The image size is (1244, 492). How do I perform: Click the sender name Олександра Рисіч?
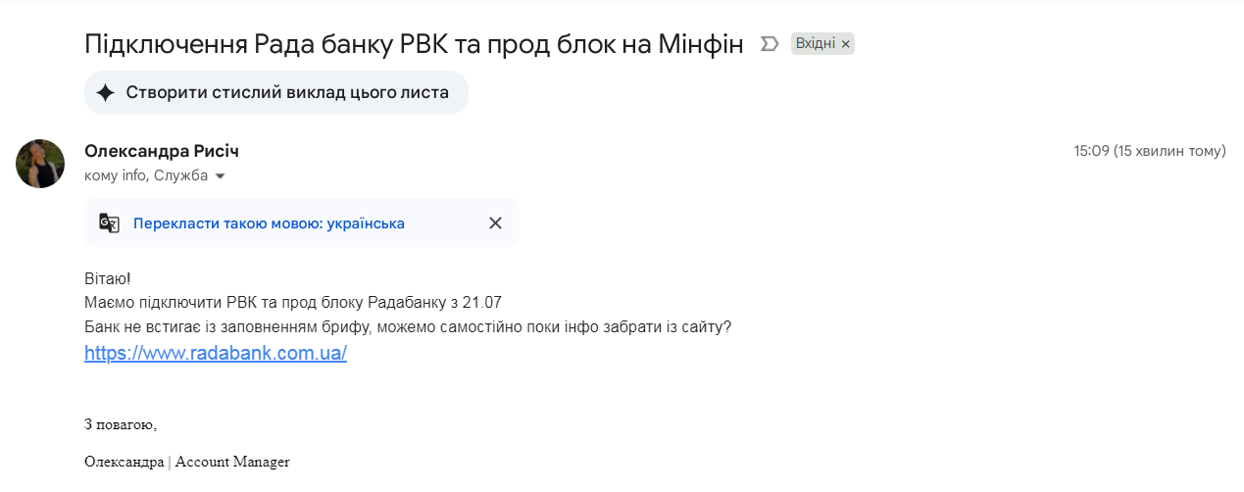click(162, 151)
